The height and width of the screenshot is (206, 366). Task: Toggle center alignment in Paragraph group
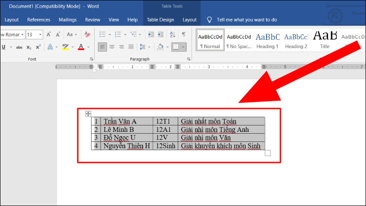pyautogui.click(x=112, y=47)
